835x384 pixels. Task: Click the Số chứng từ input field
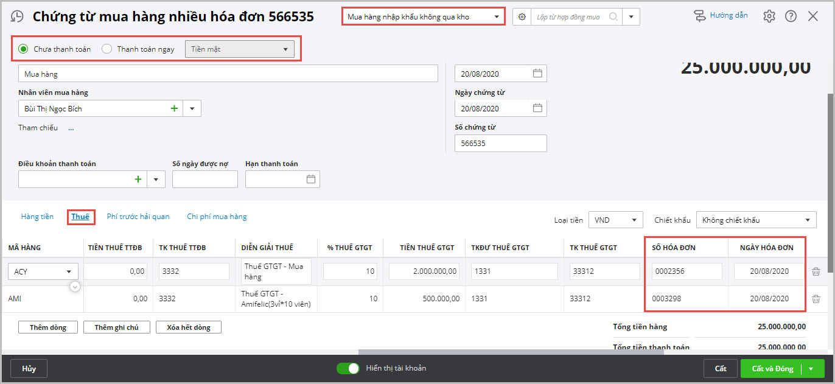(x=500, y=144)
